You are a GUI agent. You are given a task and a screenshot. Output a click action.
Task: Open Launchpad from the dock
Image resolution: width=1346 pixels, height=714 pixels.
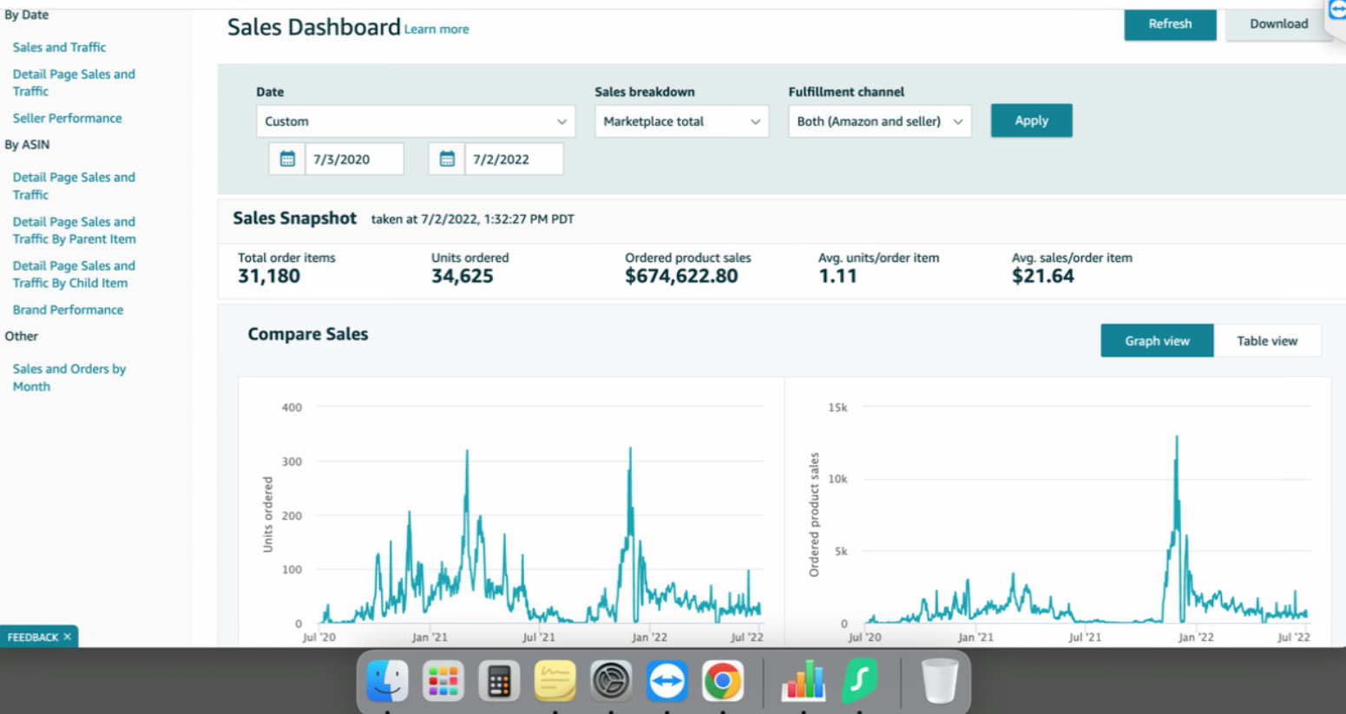(x=443, y=680)
